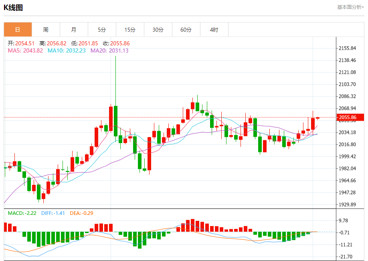Viewport: 368px width, 261px height.
Task: Open the 4时 interval tab
Action: coord(214,30)
